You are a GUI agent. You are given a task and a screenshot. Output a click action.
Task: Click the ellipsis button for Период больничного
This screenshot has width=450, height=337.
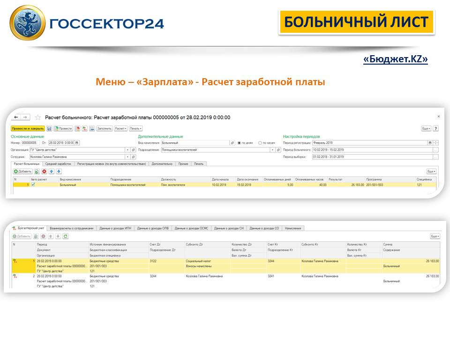click(x=435, y=150)
